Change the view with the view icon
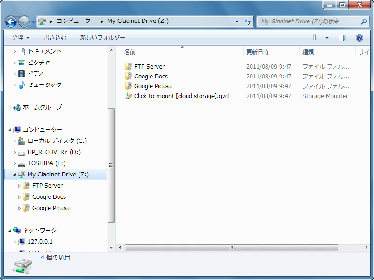374x280 pixels. coord(317,37)
